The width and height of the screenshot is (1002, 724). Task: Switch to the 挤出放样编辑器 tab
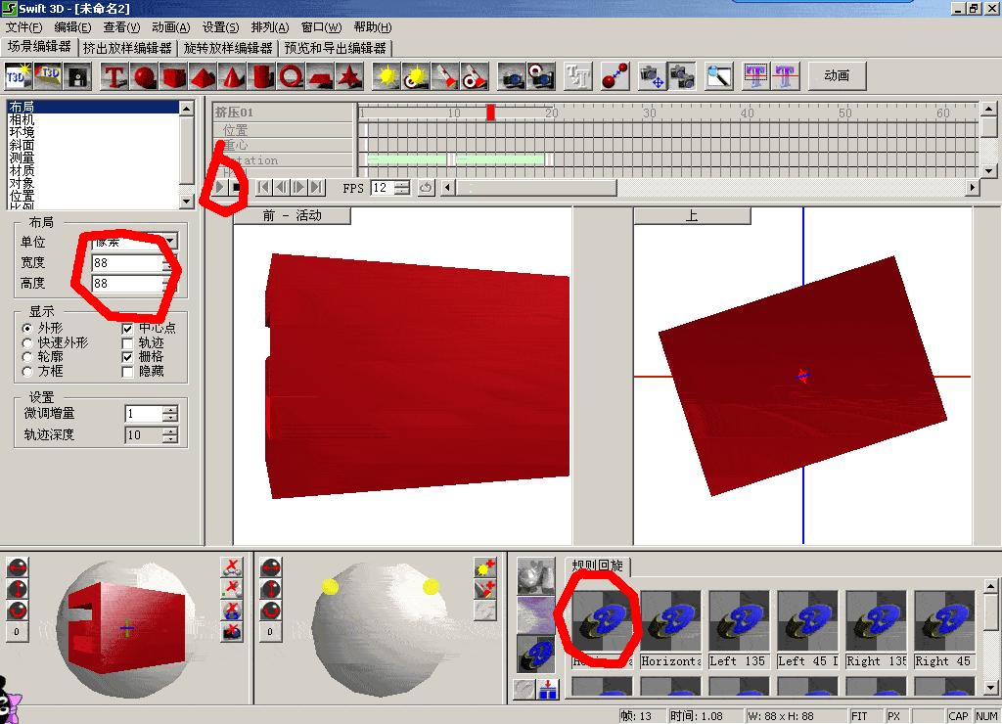tap(128, 49)
